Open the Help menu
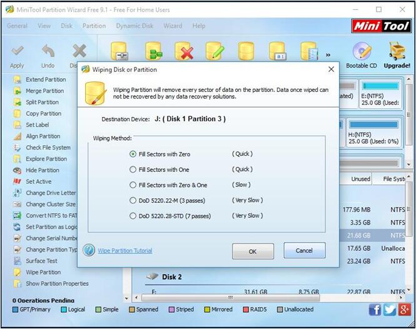 [x=199, y=26]
